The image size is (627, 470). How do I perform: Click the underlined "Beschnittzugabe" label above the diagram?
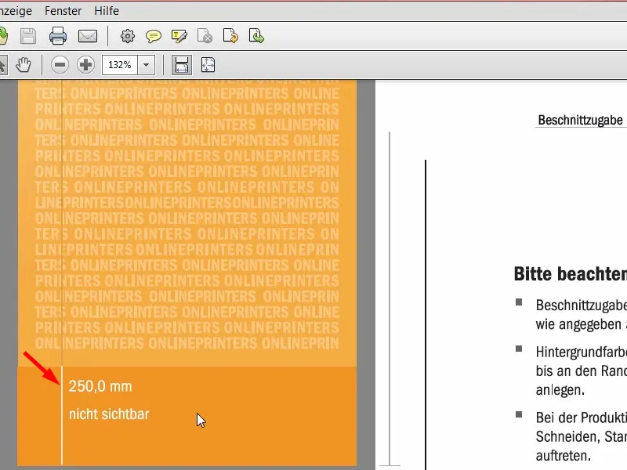pyautogui.click(x=580, y=120)
